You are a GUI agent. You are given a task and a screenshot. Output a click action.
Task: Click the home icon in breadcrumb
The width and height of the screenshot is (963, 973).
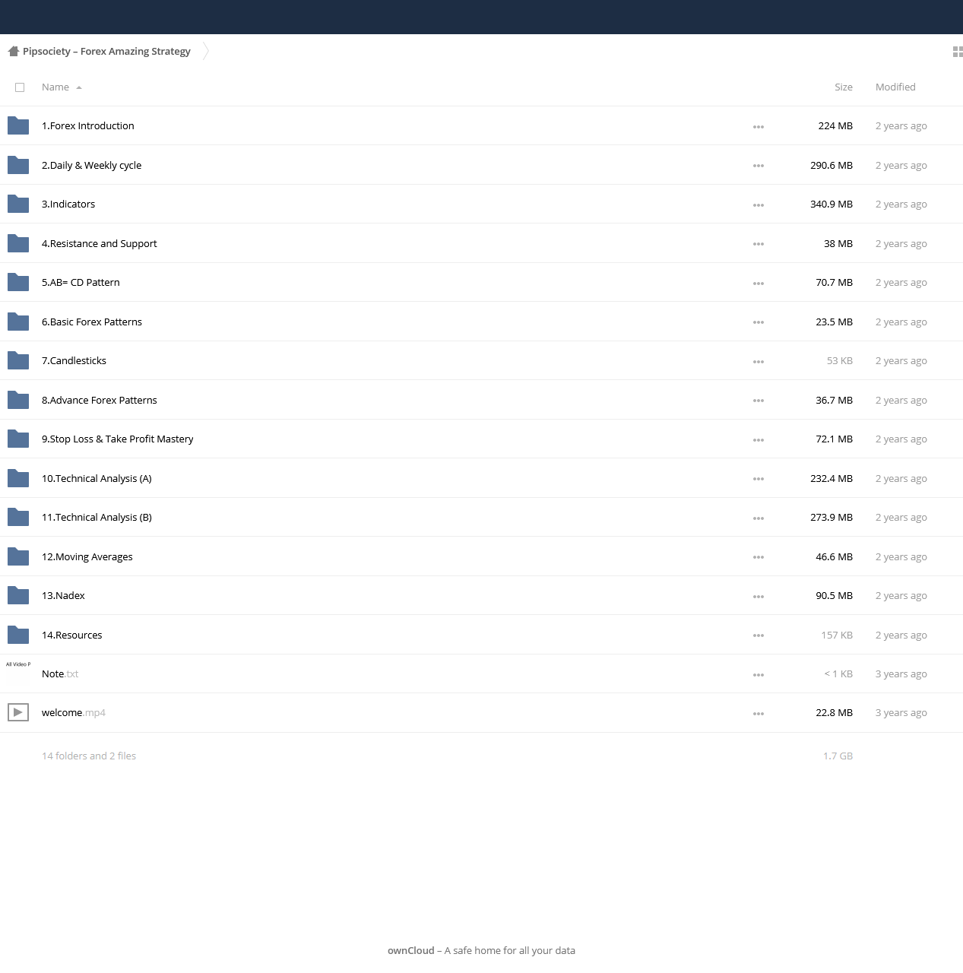[x=13, y=51]
